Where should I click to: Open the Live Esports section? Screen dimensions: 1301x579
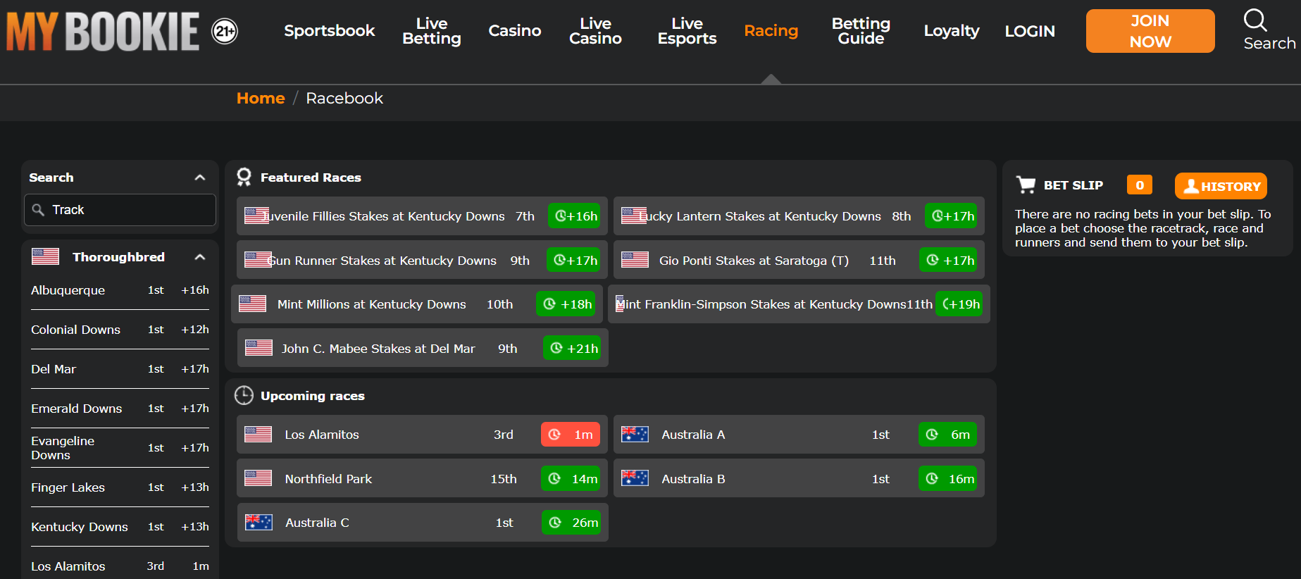[687, 31]
